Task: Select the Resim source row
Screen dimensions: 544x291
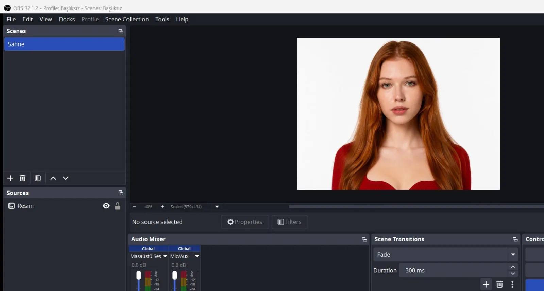Action: [x=65, y=206]
